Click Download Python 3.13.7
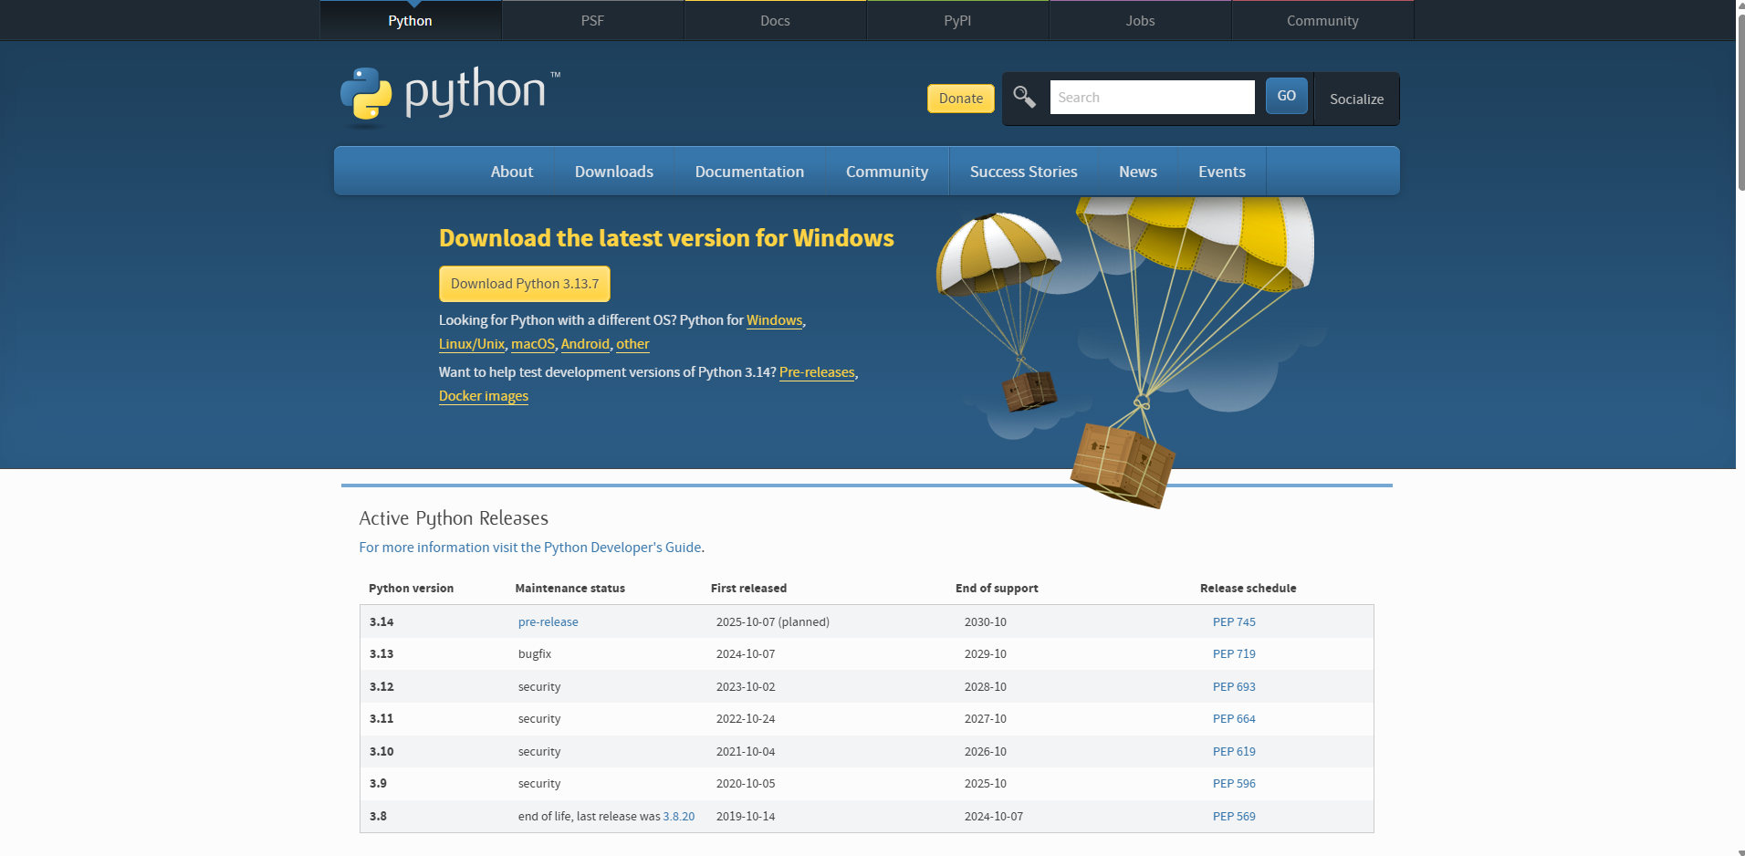 coord(524,284)
